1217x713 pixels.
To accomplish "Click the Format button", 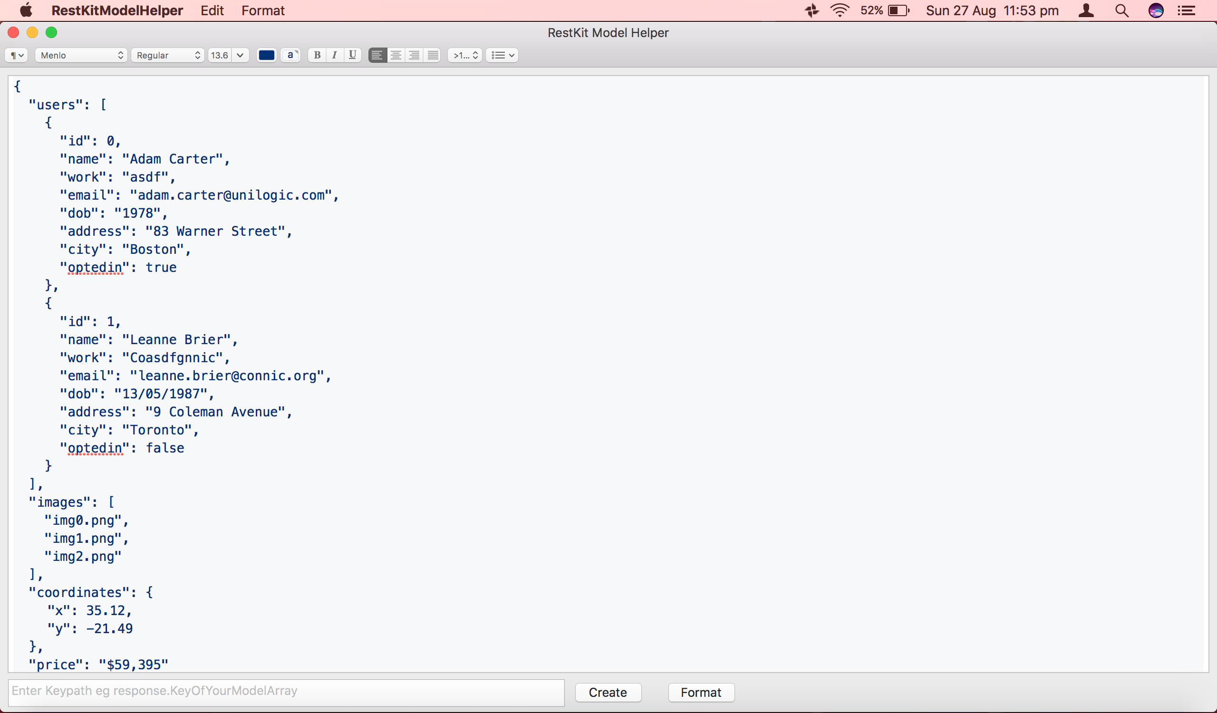I will (701, 692).
